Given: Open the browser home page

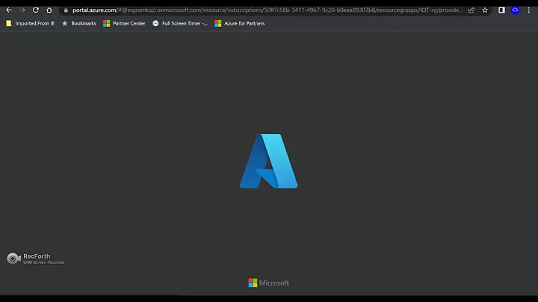Looking at the screenshot, I should pyautogui.click(x=49, y=10).
